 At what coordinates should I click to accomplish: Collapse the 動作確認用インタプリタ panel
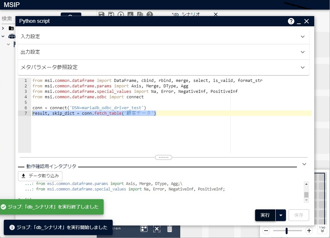click(304, 164)
